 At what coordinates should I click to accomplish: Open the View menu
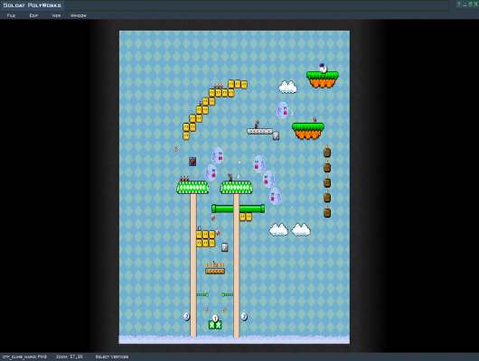[x=56, y=15]
